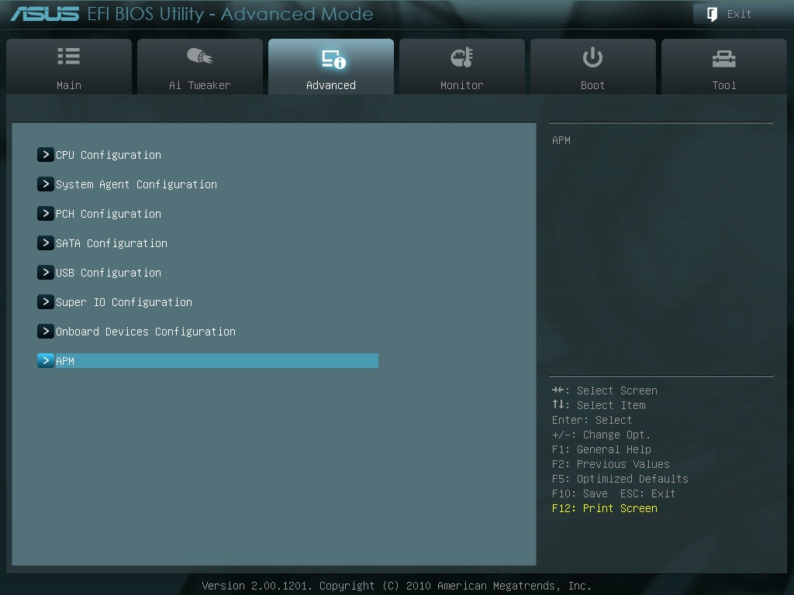Click 'F10: Save' text
Viewport: 794px width, 595px height.
[580, 494]
